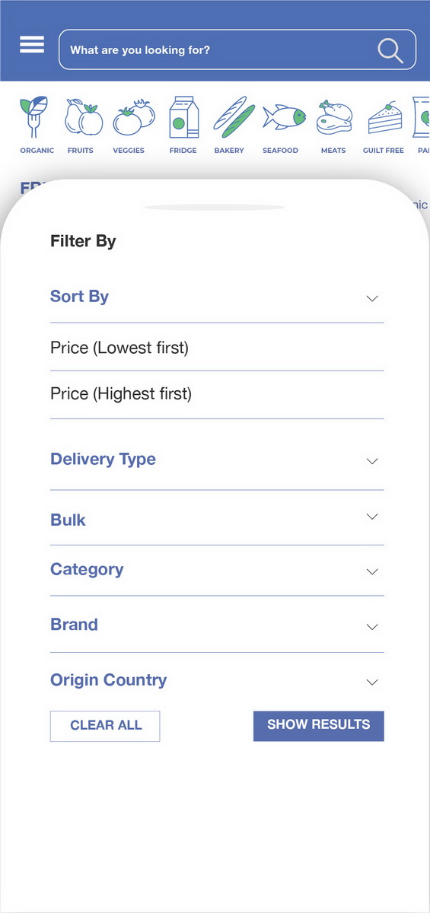Select the Bakery category icon

[x=230, y=125]
